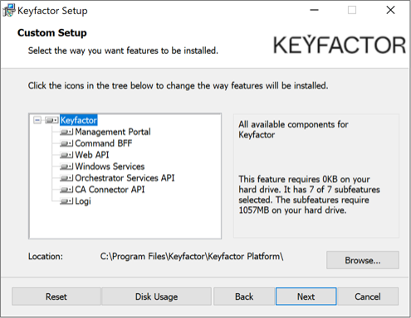The image size is (411, 318).
Task: Select Orchestrator Services API in the tree
Action: [125, 178]
